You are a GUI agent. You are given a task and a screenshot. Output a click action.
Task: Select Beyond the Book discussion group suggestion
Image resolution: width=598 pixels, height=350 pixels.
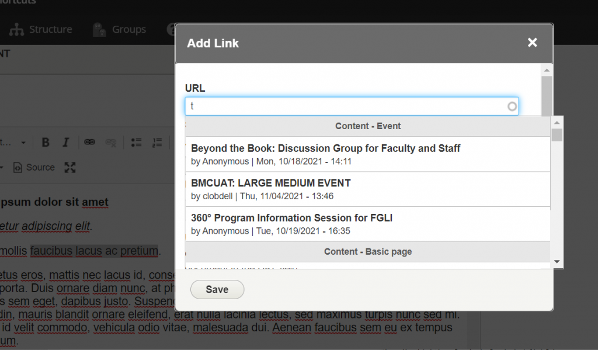(368, 154)
